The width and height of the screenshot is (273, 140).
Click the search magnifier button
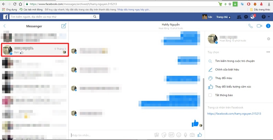coord(95,17)
